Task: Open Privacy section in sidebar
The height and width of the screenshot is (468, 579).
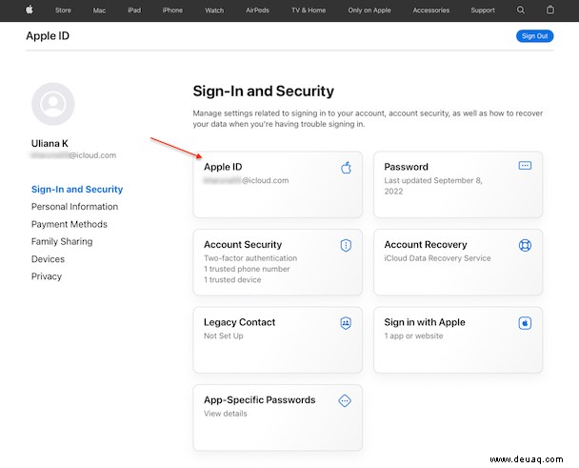Action: (47, 276)
